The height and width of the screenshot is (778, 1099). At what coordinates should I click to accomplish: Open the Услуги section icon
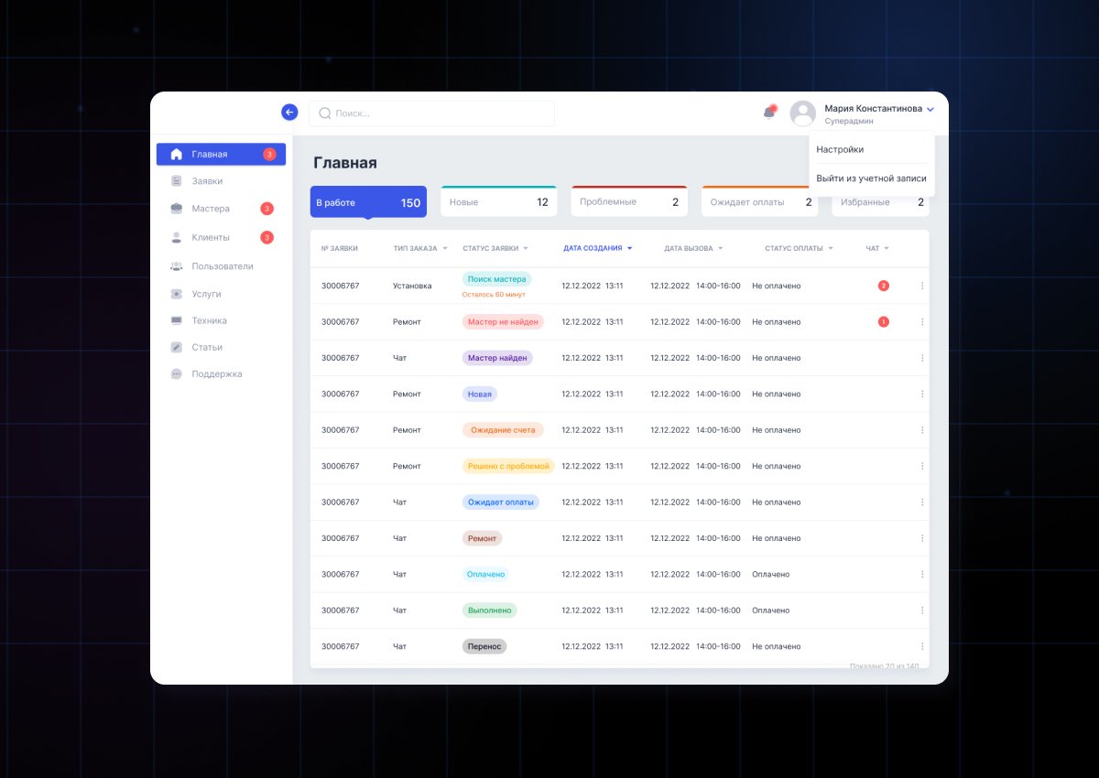click(175, 294)
